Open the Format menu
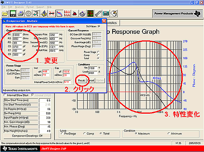Image resolution: width=204 pixels, height=152 pixels. (x=30, y=7)
